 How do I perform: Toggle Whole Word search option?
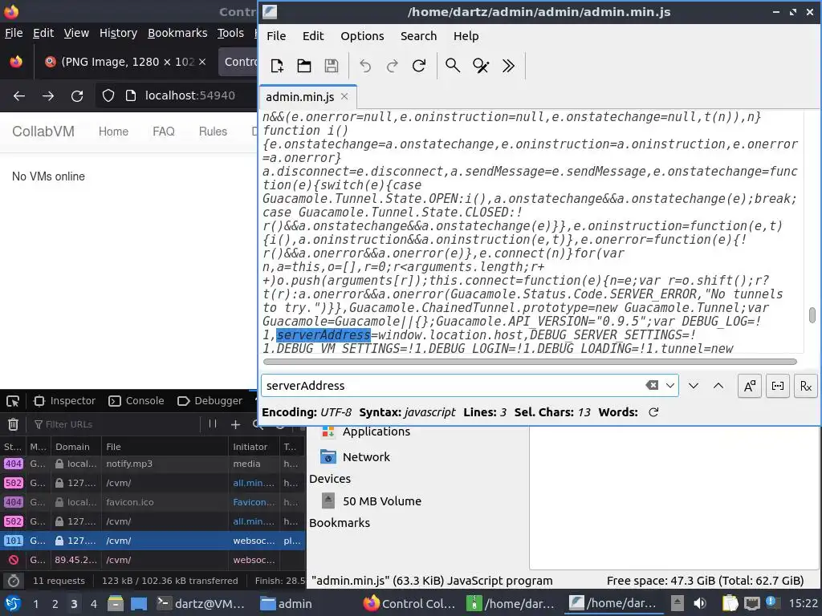777,386
